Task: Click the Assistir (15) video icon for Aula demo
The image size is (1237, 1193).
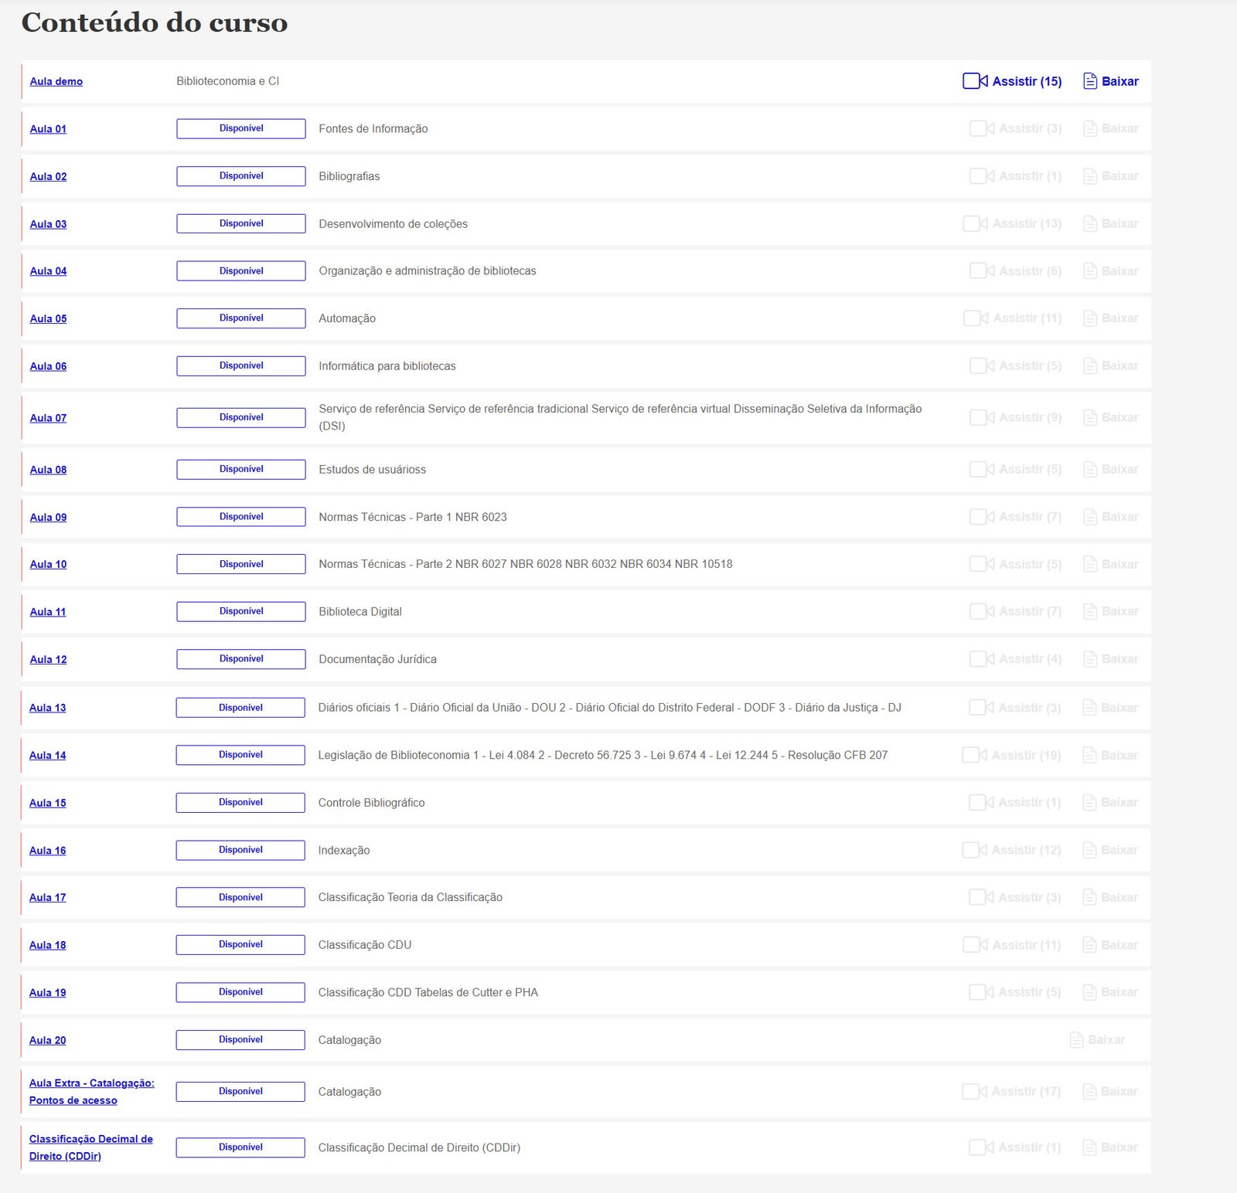Action: pyautogui.click(x=975, y=81)
